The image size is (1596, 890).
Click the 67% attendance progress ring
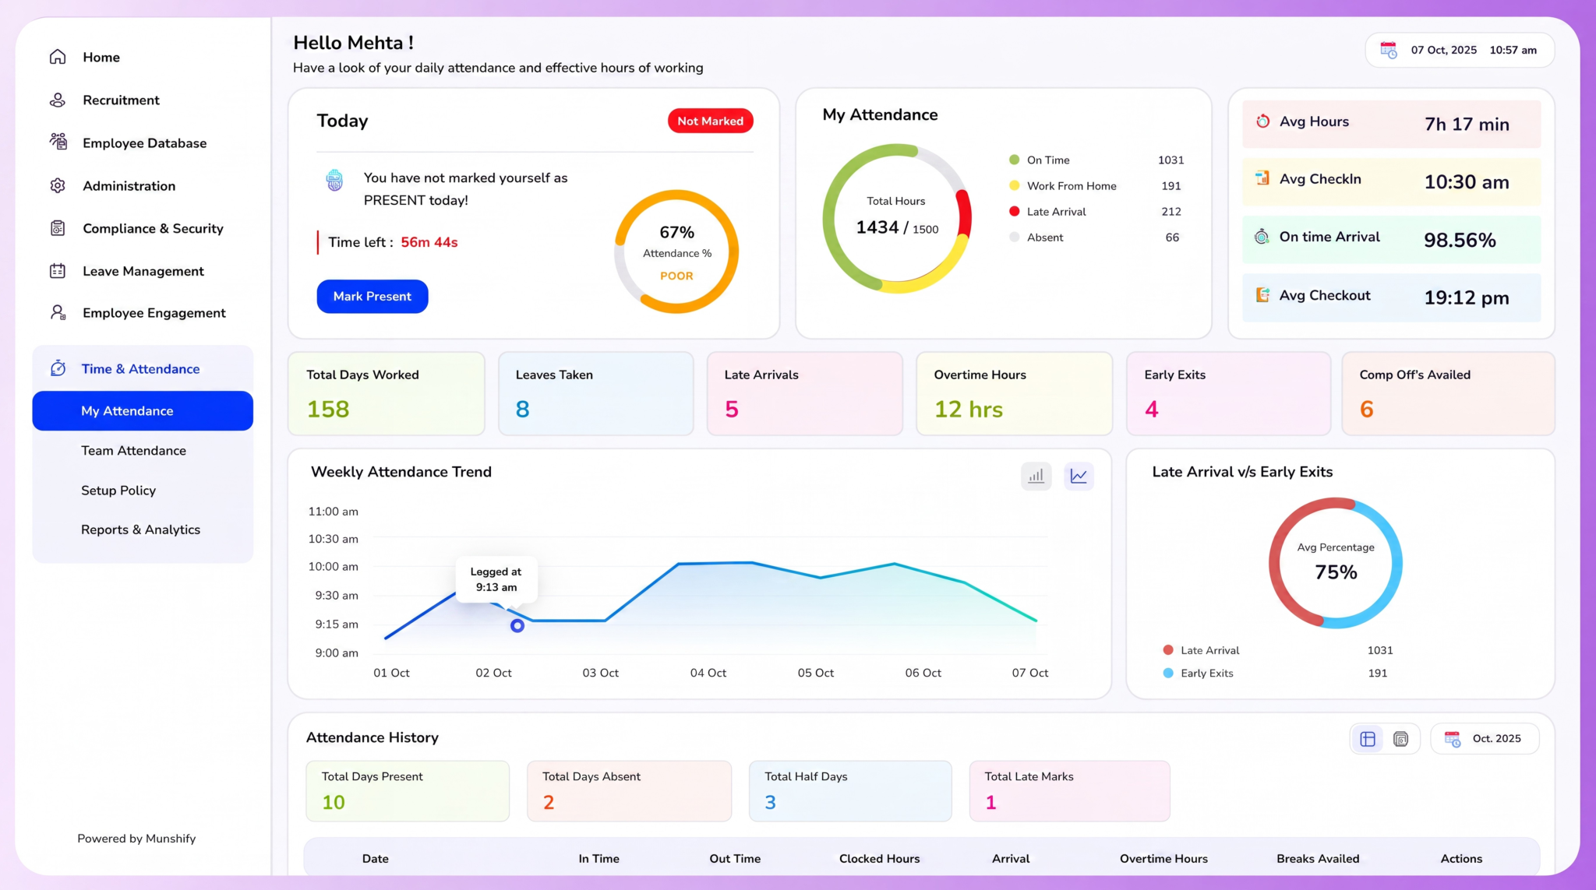[676, 252]
